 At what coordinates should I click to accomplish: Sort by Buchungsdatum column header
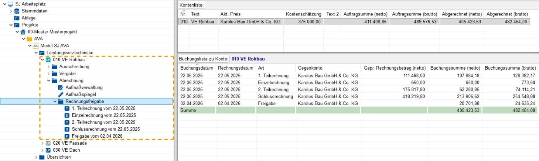pyautogui.click(x=197, y=68)
